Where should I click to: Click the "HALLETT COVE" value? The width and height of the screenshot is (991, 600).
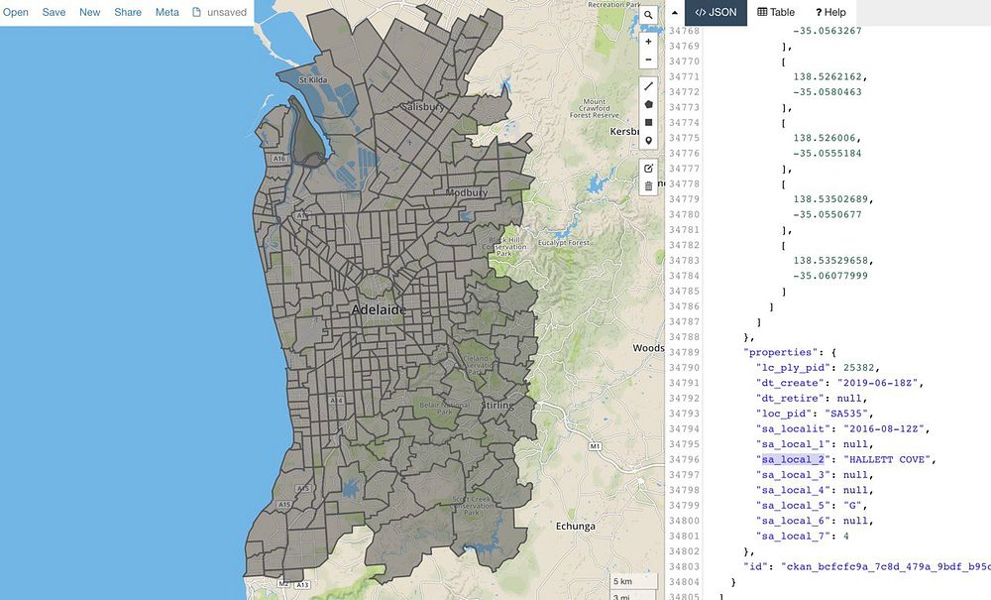(x=889, y=459)
